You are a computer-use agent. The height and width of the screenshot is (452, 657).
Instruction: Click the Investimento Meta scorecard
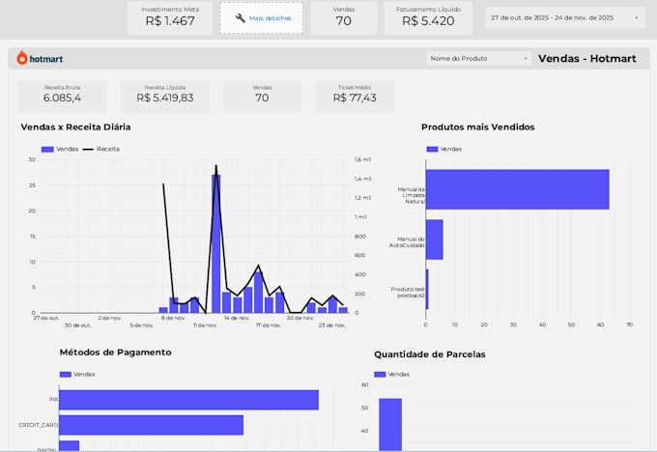click(x=170, y=17)
